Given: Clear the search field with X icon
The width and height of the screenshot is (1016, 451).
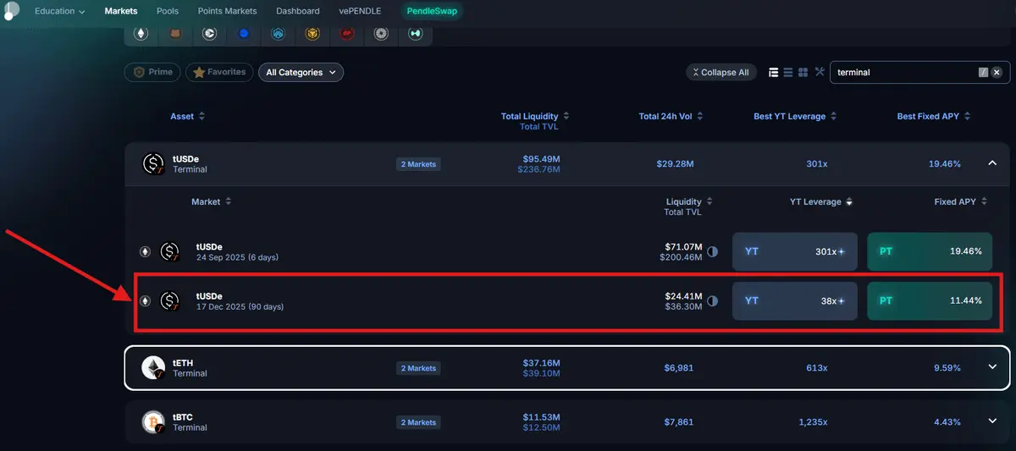Looking at the screenshot, I should (997, 73).
